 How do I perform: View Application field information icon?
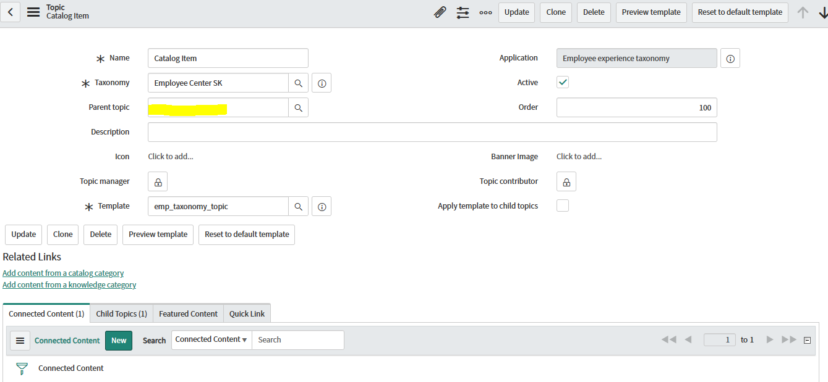click(x=730, y=57)
